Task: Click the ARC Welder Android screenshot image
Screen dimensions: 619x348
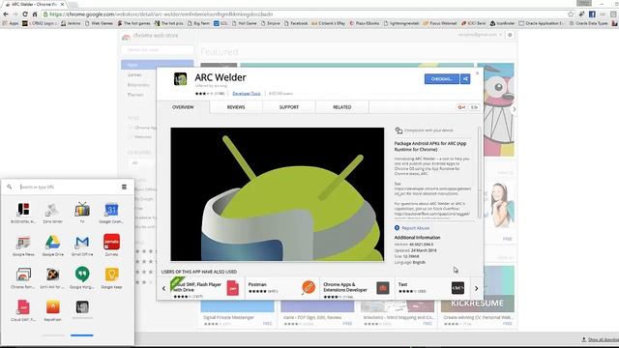Action: (x=278, y=194)
